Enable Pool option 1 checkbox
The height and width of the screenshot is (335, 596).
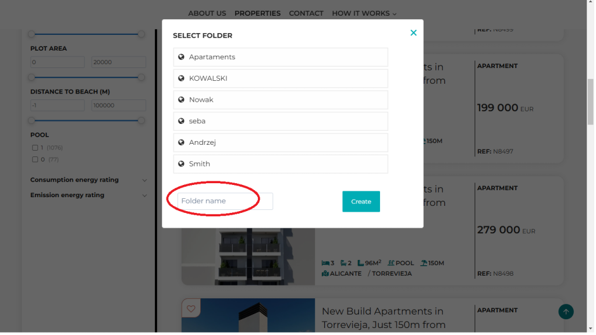pos(35,148)
